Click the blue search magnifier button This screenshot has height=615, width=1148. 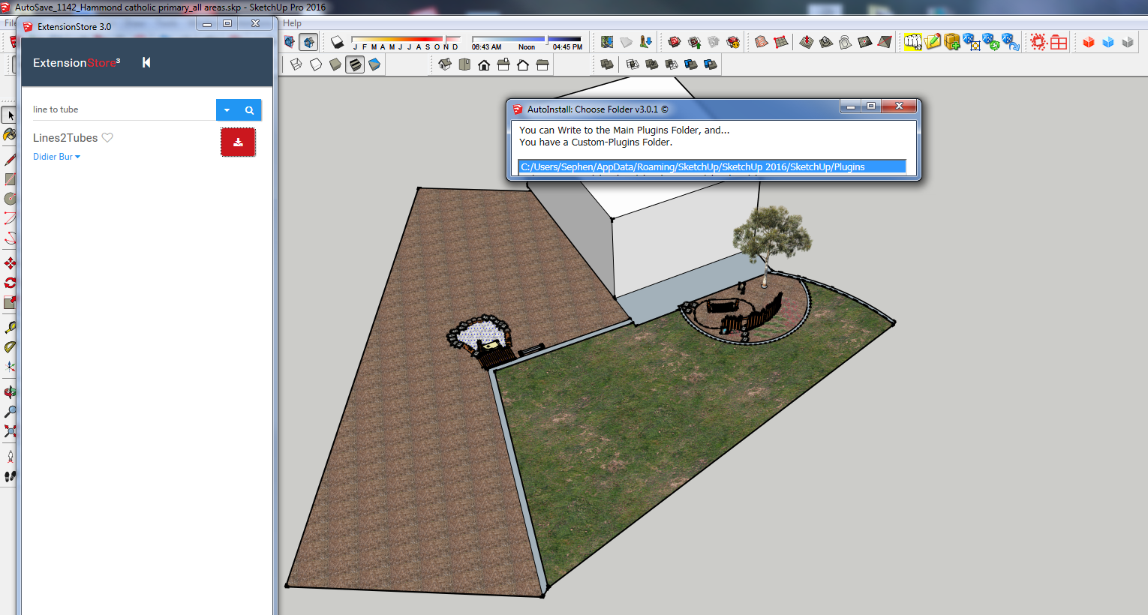coord(250,109)
